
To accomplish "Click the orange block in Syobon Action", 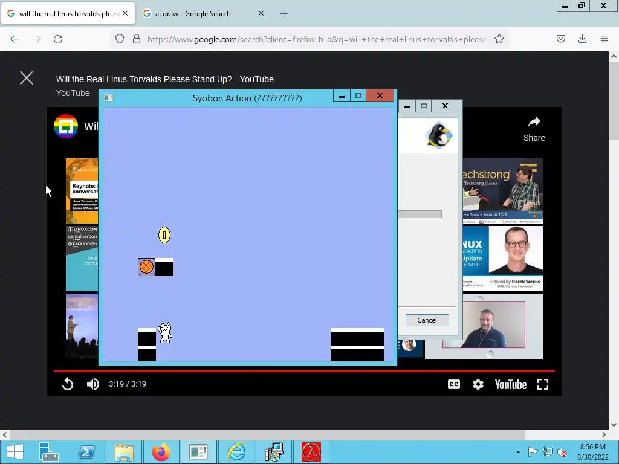I will pos(146,266).
